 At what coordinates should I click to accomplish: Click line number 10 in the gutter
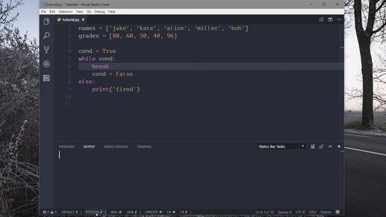pyautogui.click(x=68, y=96)
